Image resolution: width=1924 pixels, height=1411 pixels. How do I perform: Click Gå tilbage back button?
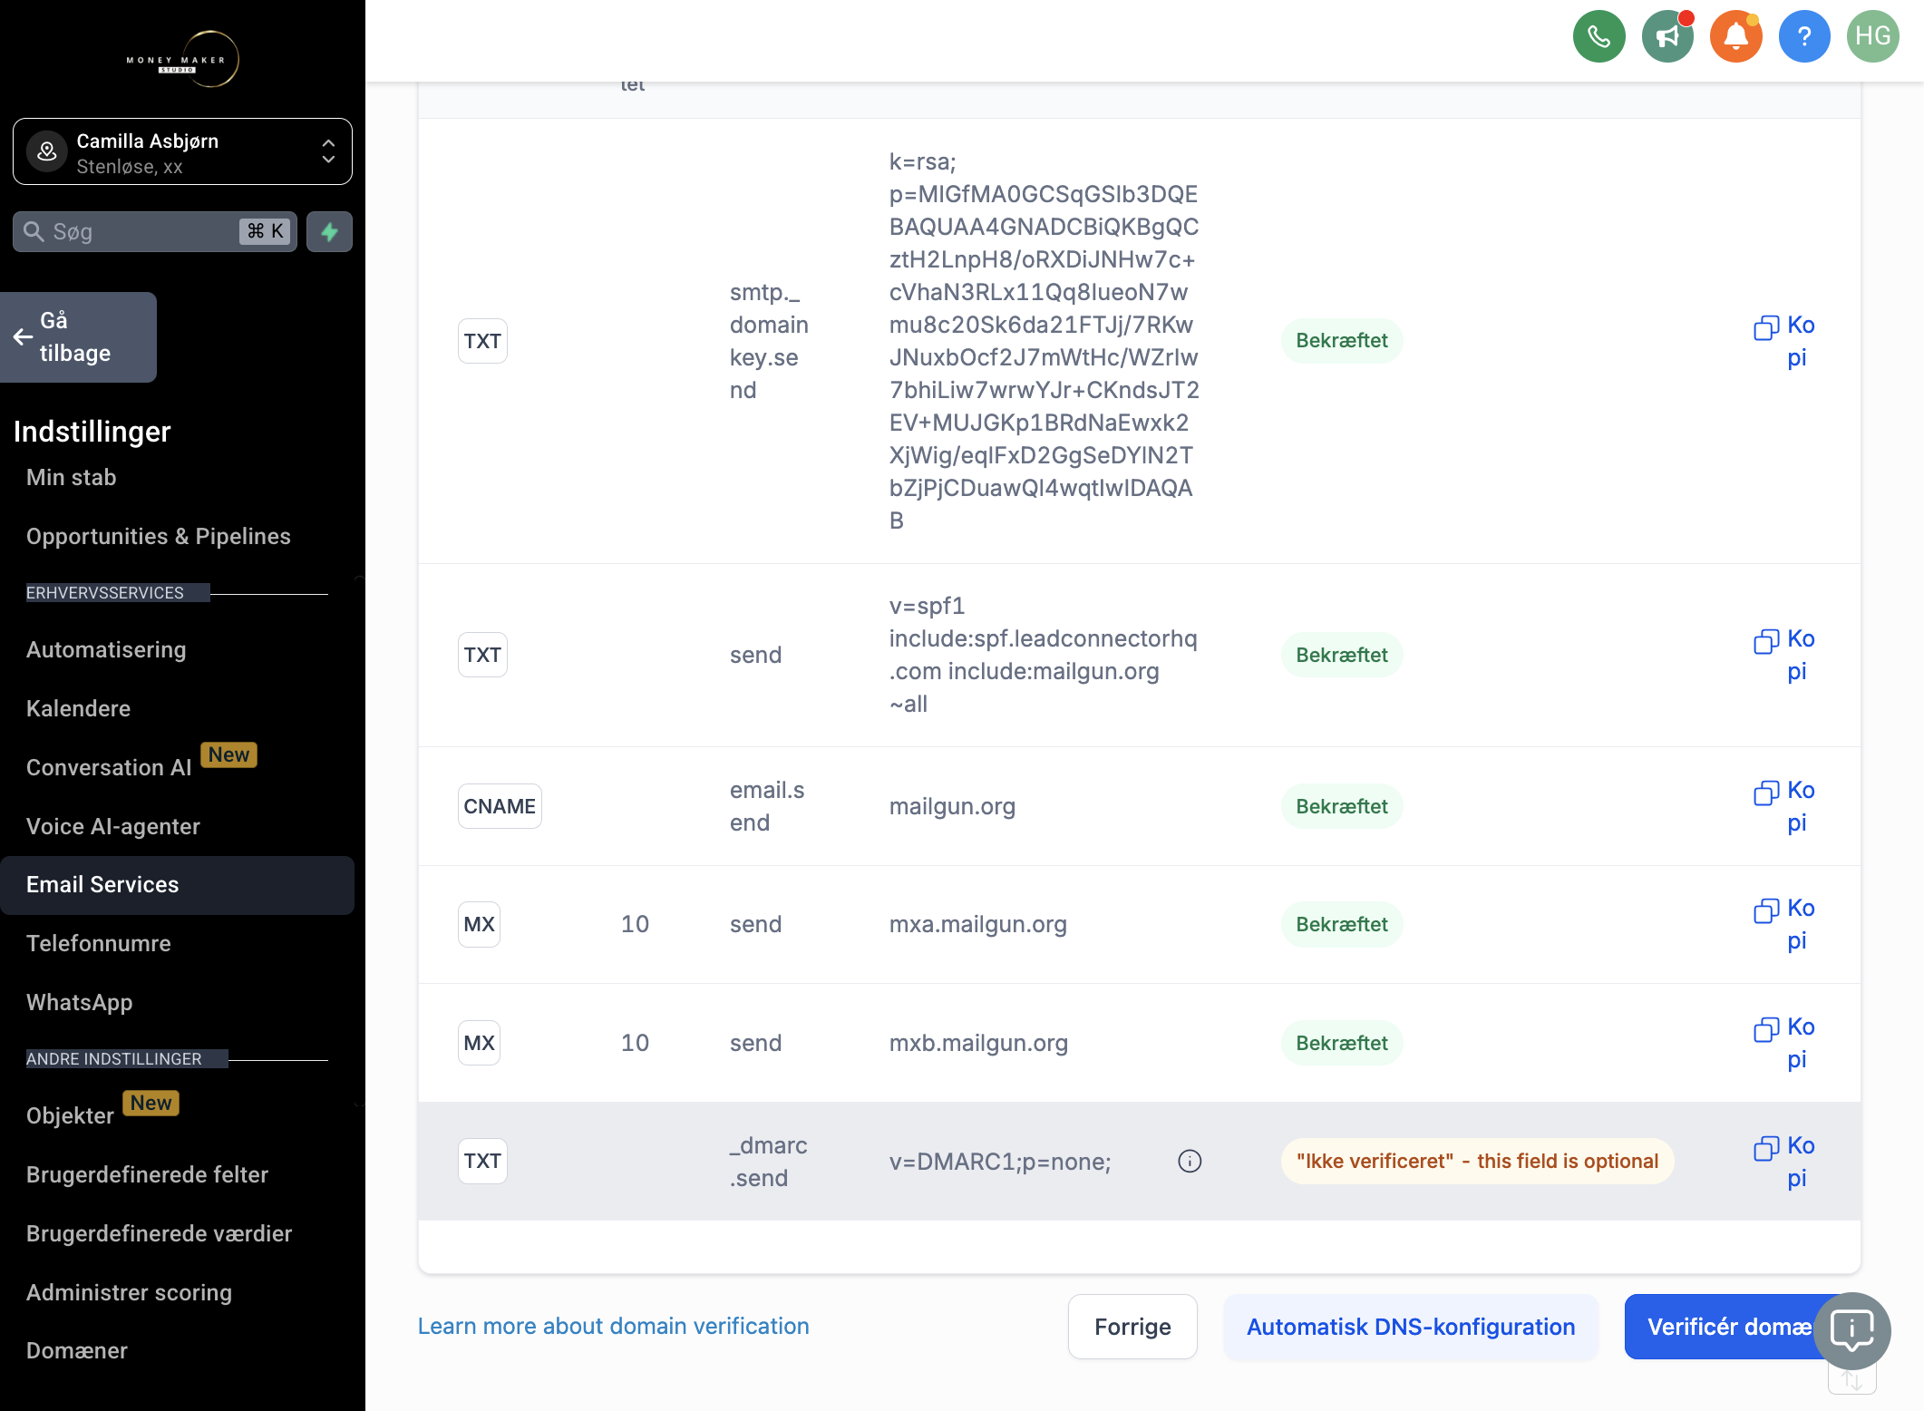78,337
